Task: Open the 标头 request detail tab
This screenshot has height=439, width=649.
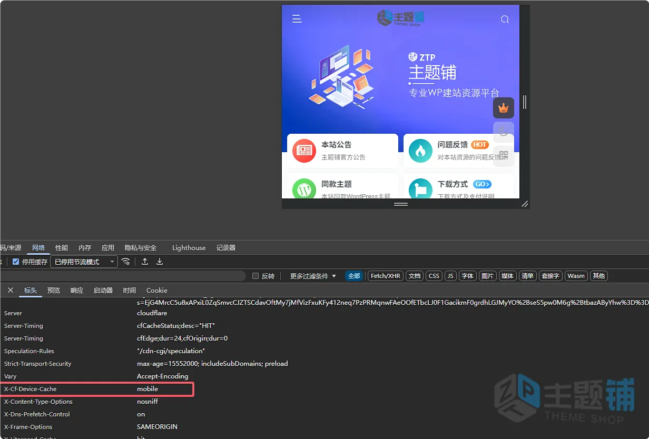Action: pos(31,290)
